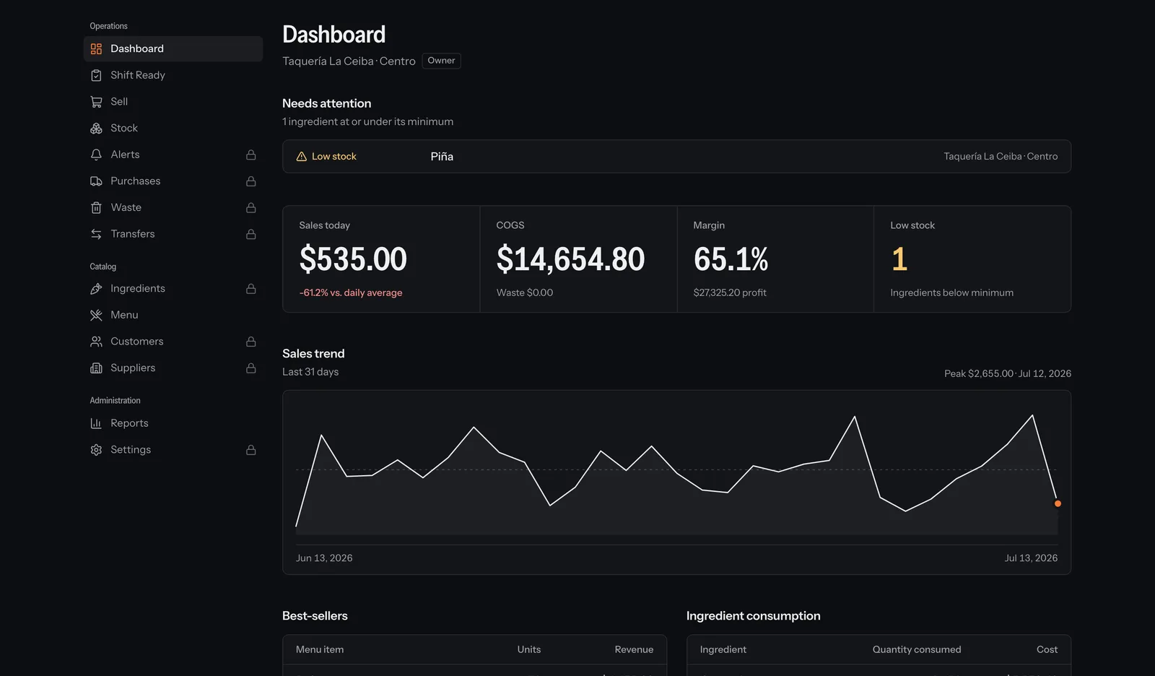Click the "-61.2% vs. daily average" text
This screenshot has width=1155, height=676.
click(x=351, y=293)
